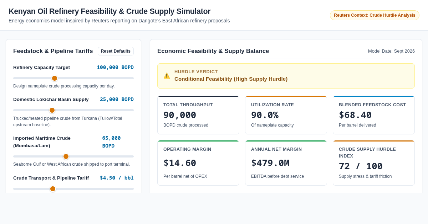The width and height of the screenshot is (428, 224).
Task: Click the 100,000 BOPD capacity value
Action: point(115,67)
